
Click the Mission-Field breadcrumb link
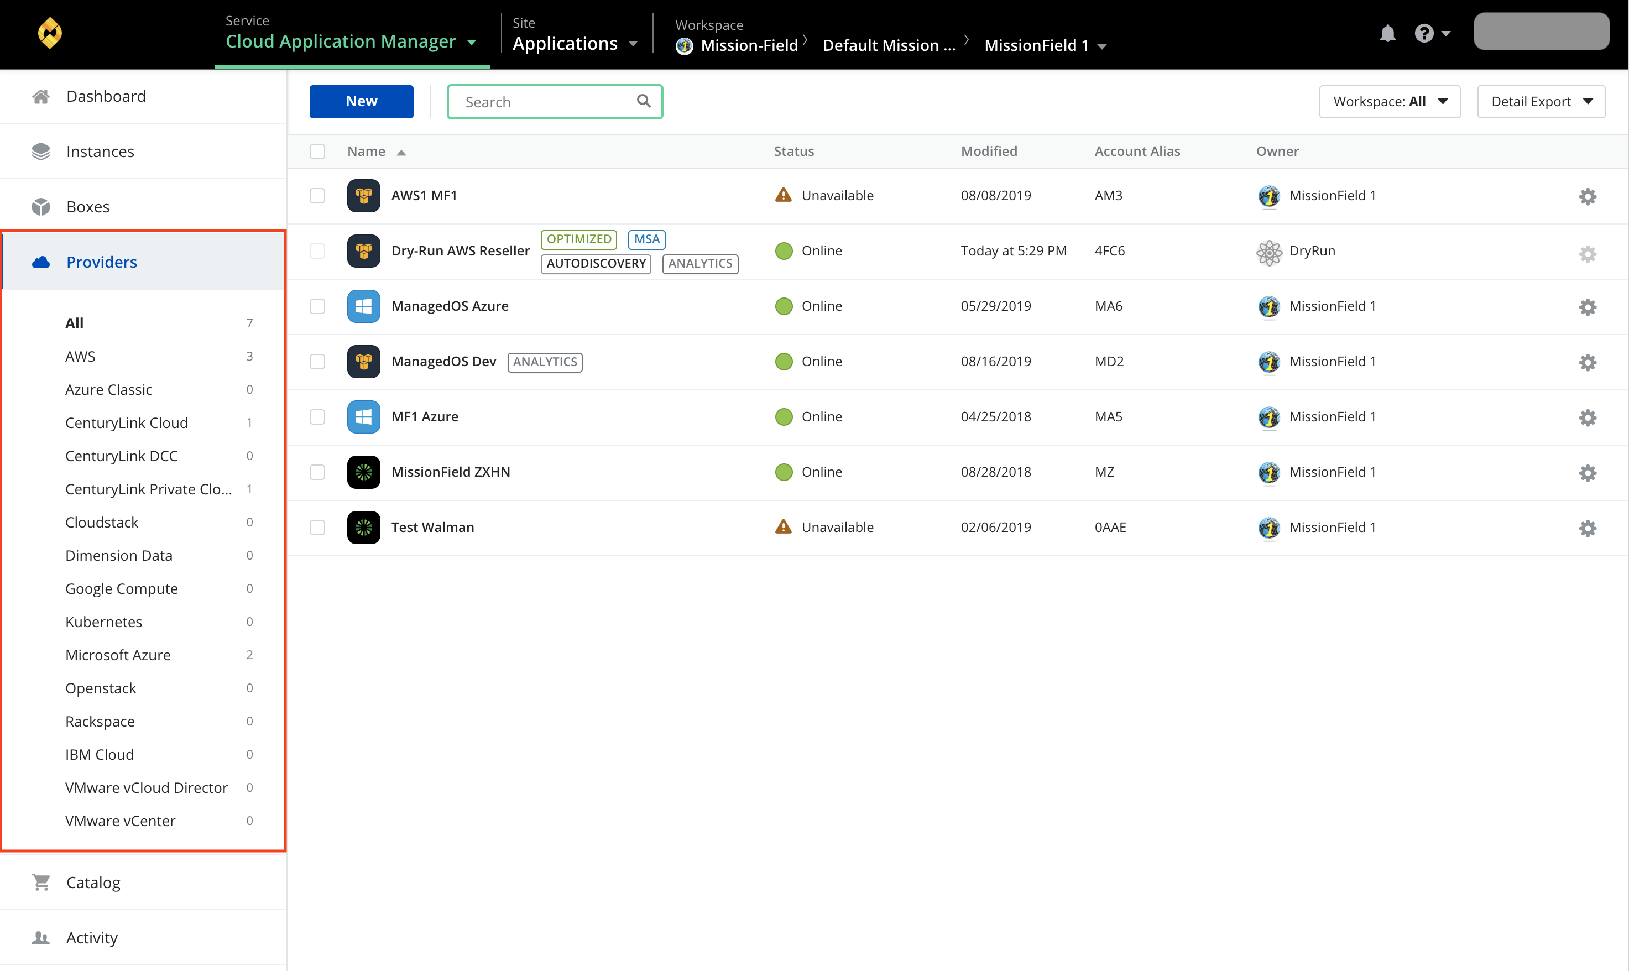[x=749, y=45]
